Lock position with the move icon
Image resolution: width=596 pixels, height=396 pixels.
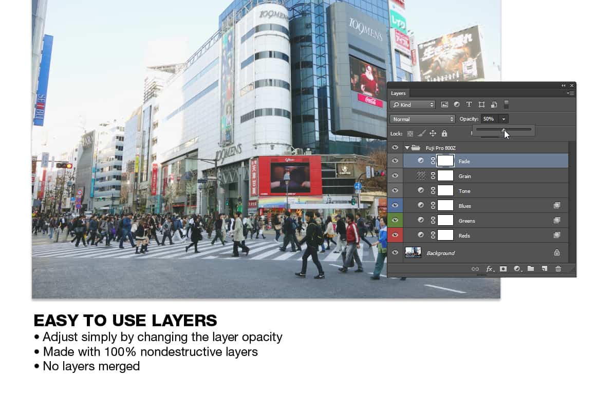click(x=433, y=133)
